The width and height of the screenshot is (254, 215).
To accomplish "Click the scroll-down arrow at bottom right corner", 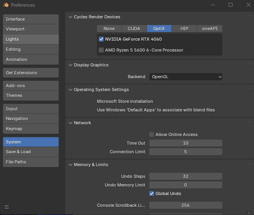I will coord(249,213).
